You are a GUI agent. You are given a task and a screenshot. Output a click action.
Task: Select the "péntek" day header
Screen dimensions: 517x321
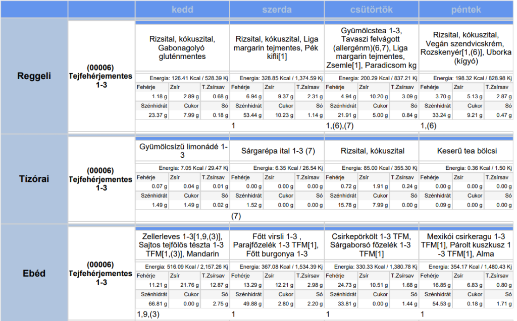[466, 10]
